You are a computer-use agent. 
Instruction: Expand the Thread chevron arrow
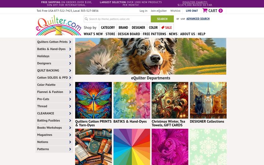[70, 106]
